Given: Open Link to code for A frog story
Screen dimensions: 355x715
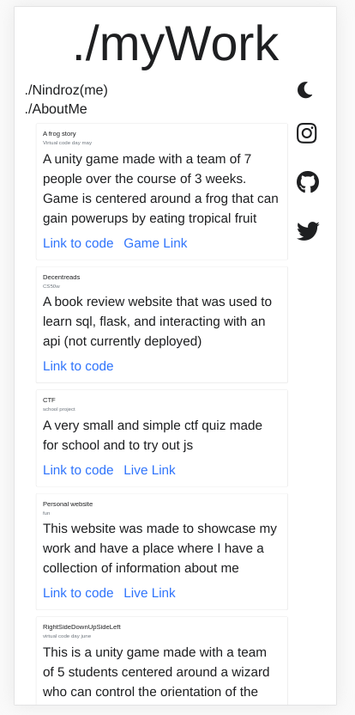Looking at the screenshot, I should (x=78, y=243).
